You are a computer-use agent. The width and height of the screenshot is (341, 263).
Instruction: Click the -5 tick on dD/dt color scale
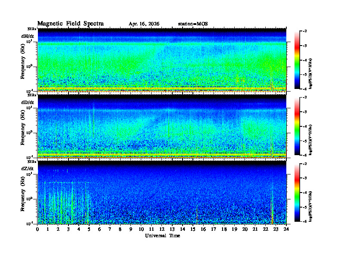coord(305,141)
